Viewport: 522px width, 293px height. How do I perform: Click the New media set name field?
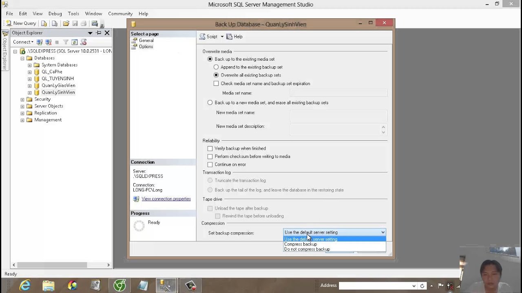pos(338,116)
